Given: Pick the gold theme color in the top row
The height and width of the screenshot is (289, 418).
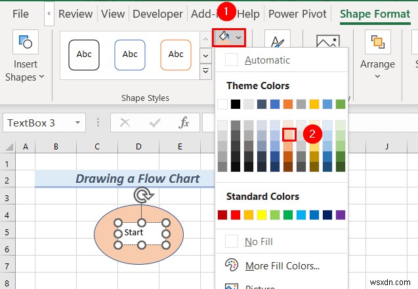Looking at the screenshot, I should tap(314, 104).
